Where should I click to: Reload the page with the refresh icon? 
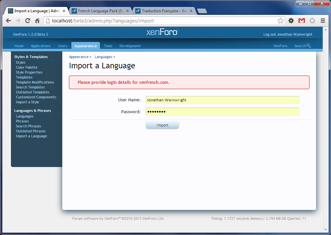click(x=28, y=20)
